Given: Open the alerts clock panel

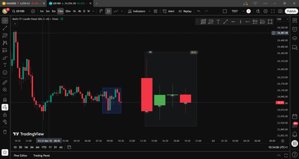Looking at the screenshot, I should [x=295, y=29].
